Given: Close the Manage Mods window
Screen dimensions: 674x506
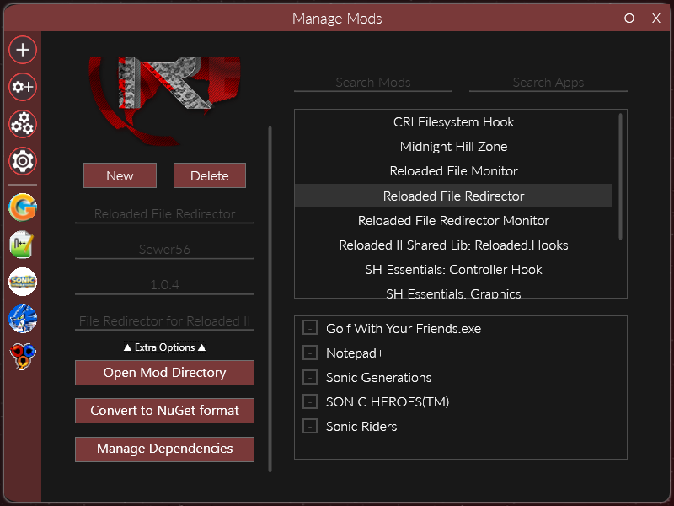Looking at the screenshot, I should [x=656, y=19].
